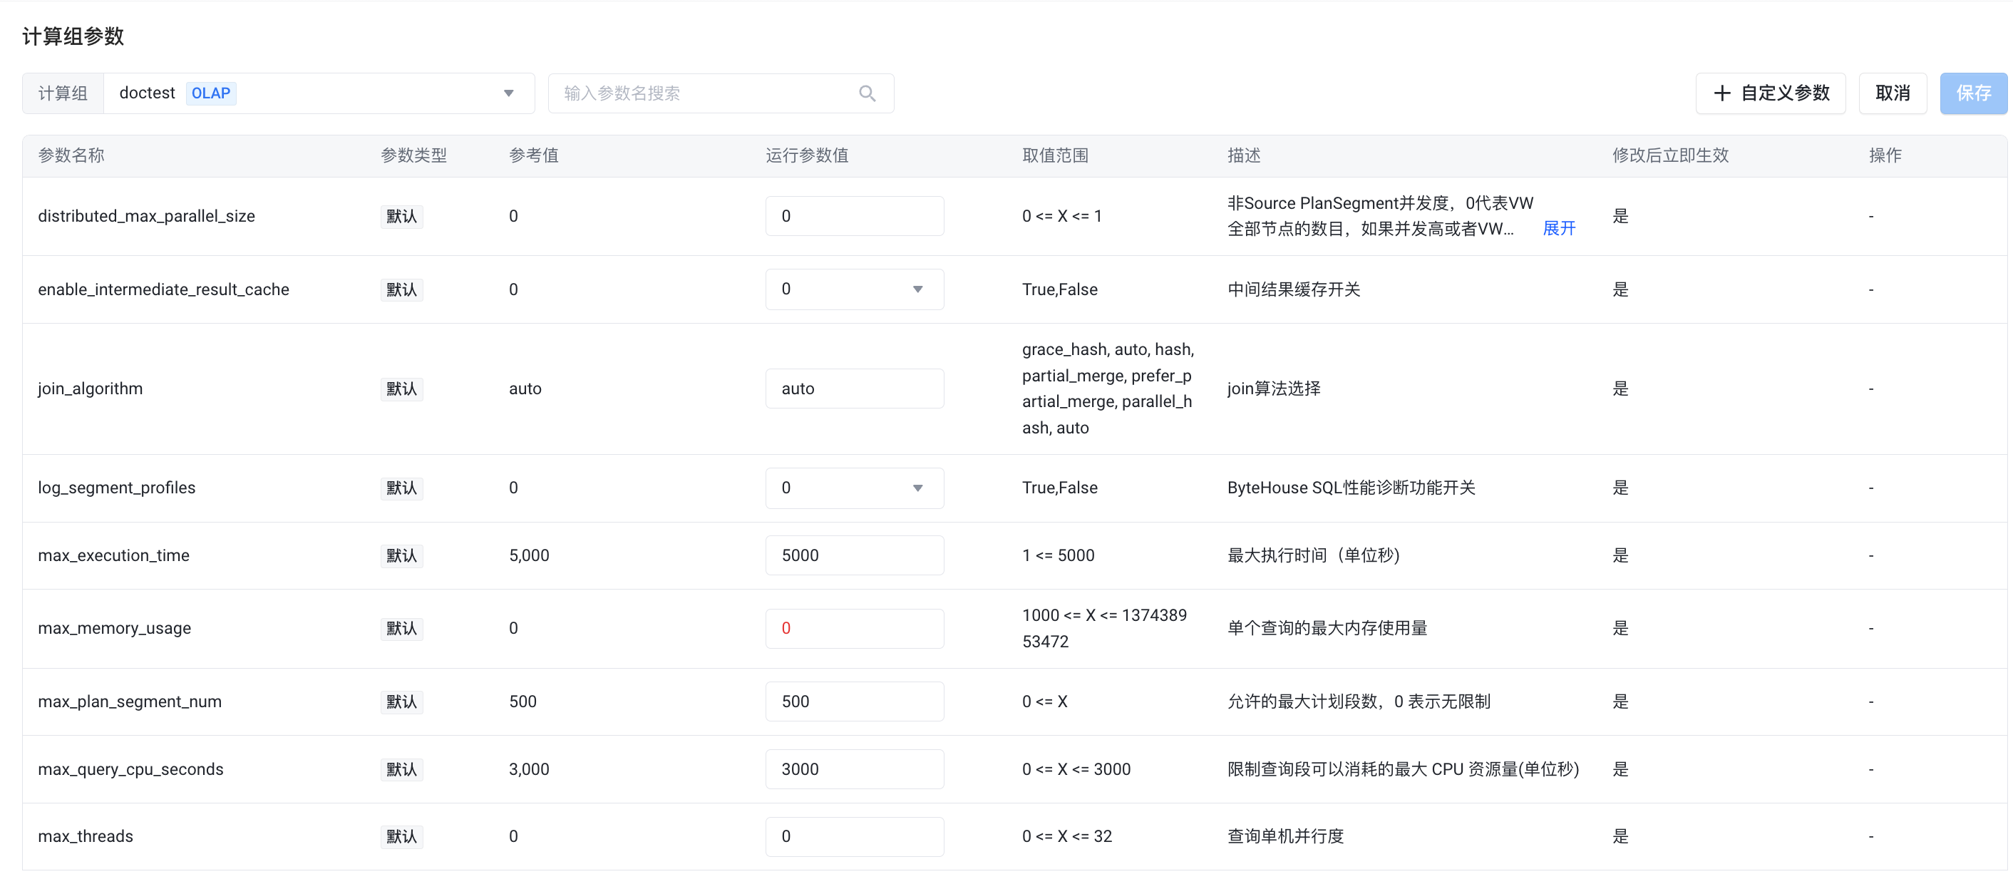Click distributed_max_parallel_size value input

tap(853, 216)
